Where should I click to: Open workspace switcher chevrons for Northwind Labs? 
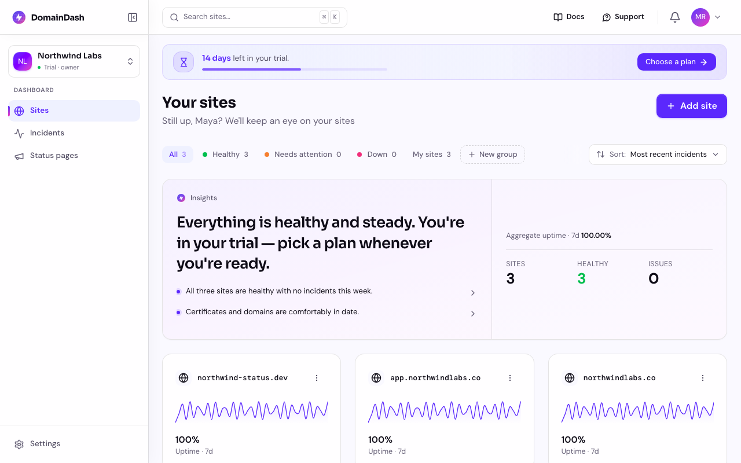point(130,61)
